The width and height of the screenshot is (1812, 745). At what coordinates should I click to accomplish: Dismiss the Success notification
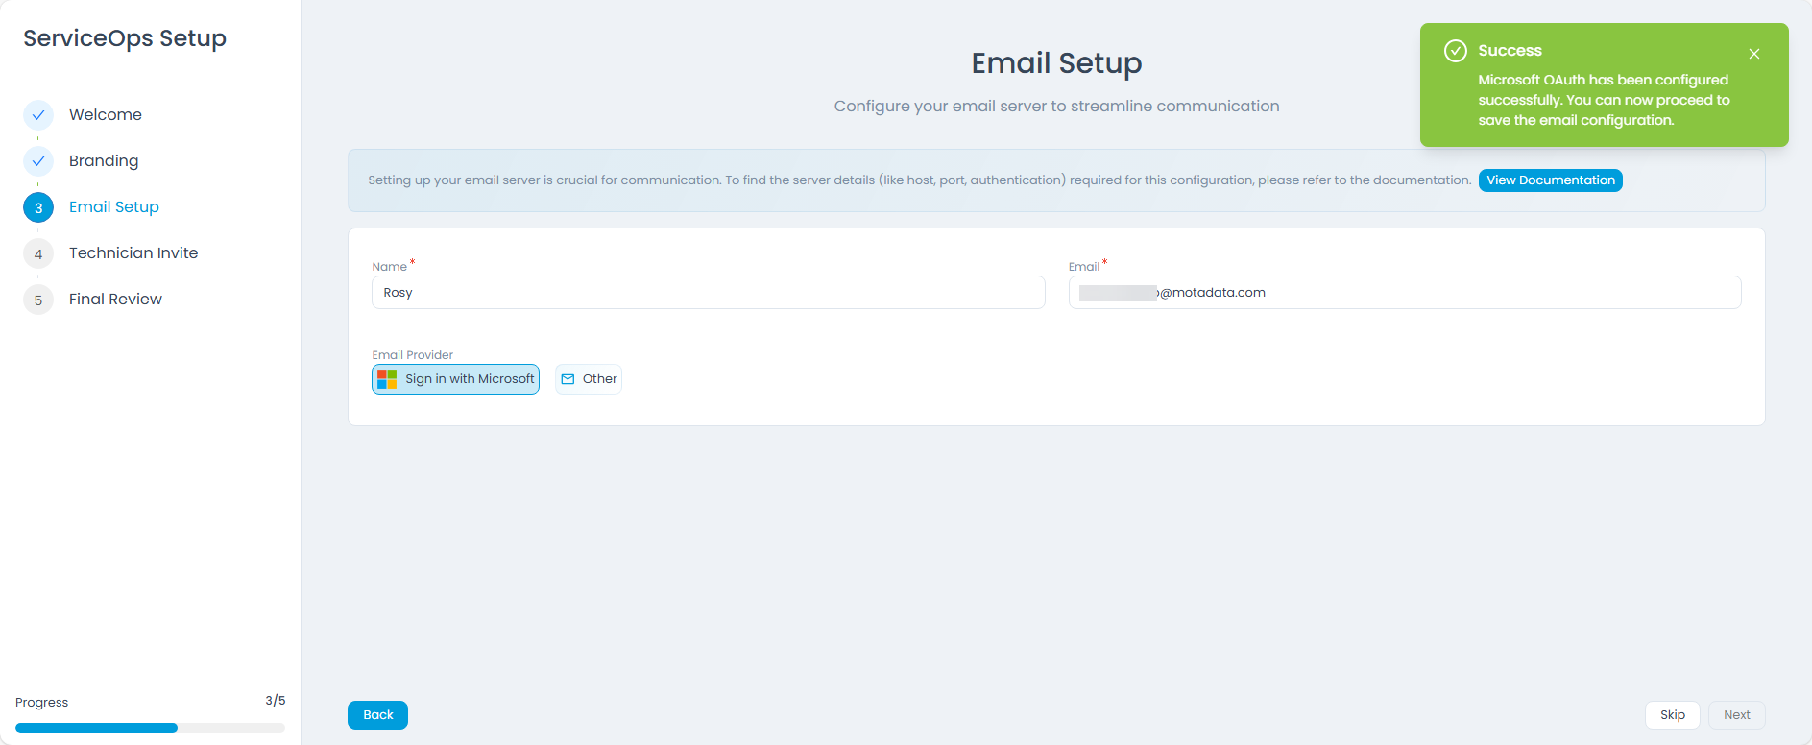[x=1753, y=54]
